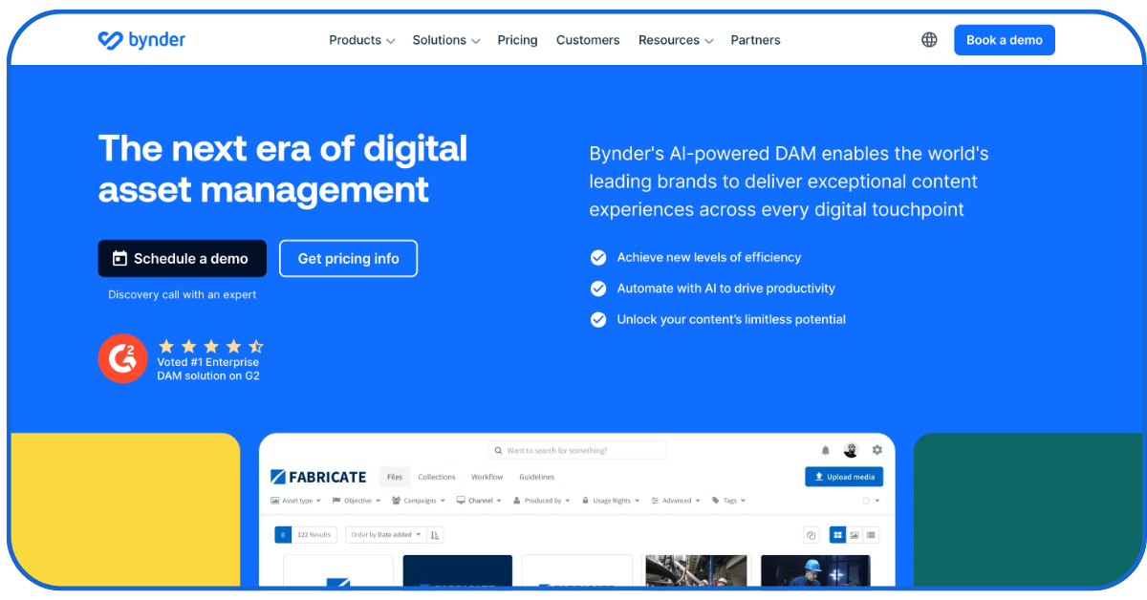Screen dimensions: 1147x600
Task: Check the efficiency checkmark bullet point
Action: (x=597, y=257)
